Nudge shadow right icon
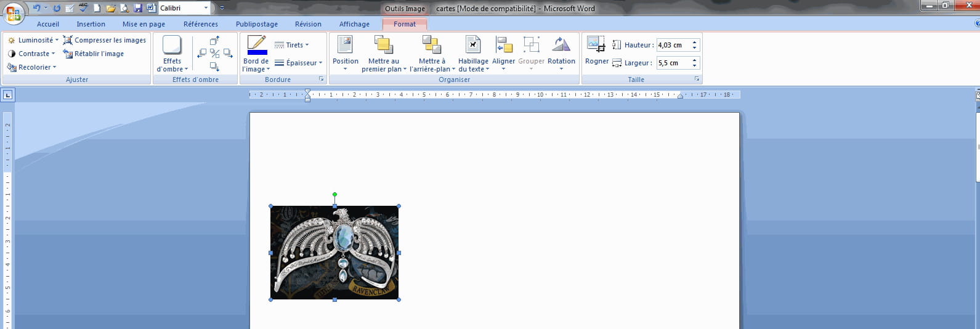The width and height of the screenshot is (980, 329). coord(228,54)
